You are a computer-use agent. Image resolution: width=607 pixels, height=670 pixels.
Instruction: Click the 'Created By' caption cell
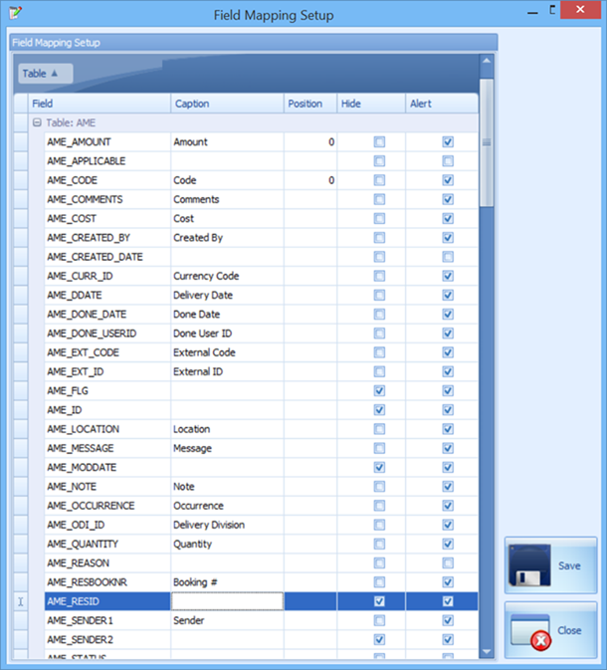(227, 238)
